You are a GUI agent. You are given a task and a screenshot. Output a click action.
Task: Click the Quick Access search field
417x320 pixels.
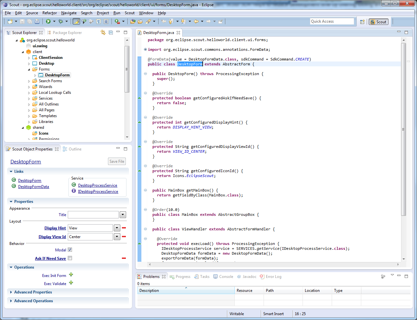point(332,21)
